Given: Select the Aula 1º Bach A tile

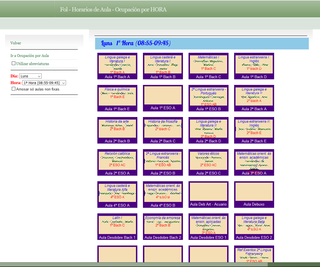Looking at the screenshot, I should (x=117, y=66).
